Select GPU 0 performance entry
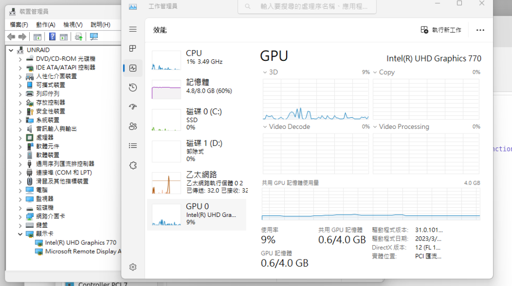512x286 pixels. click(197, 214)
